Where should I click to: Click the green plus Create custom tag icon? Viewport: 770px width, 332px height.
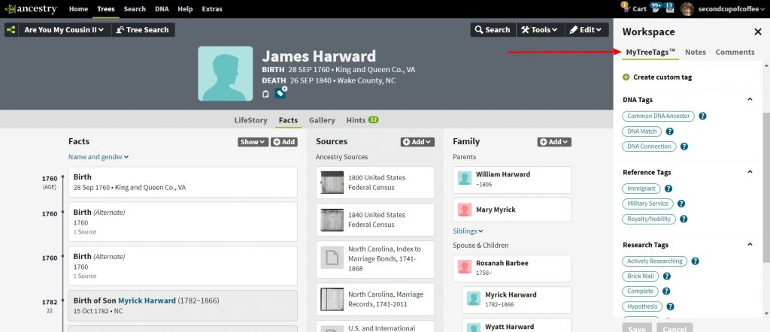coord(626,77)
